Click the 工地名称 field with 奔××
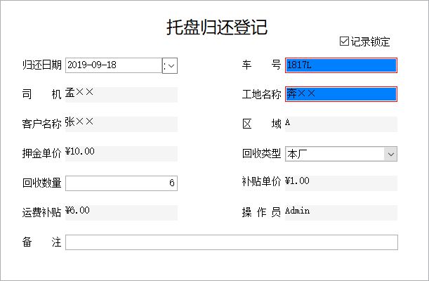This screenshot has height=281, width=429. pyautogui.click(x=341, y=94)
